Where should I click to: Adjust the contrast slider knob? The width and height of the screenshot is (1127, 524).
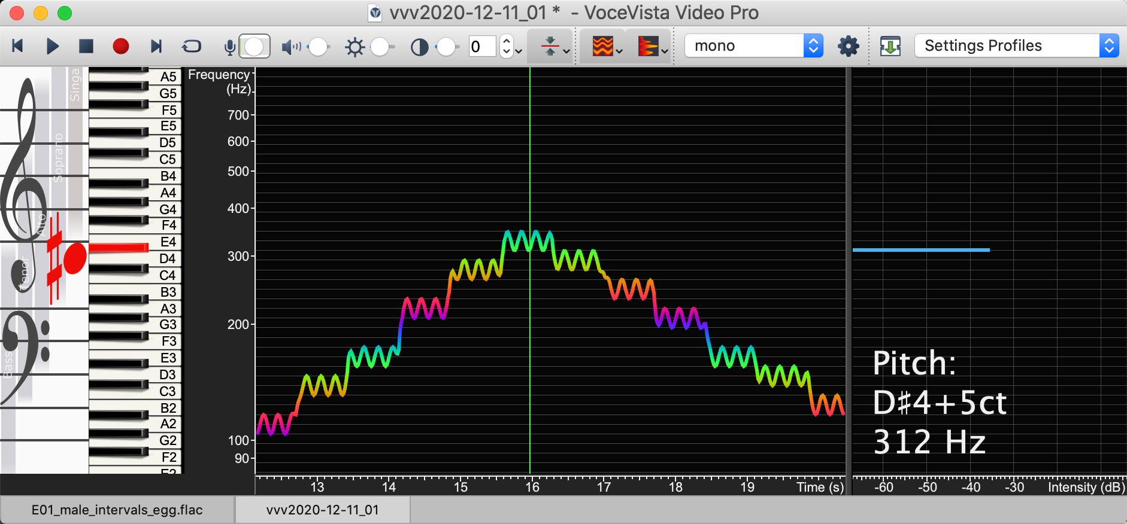(x=446, y=46)
